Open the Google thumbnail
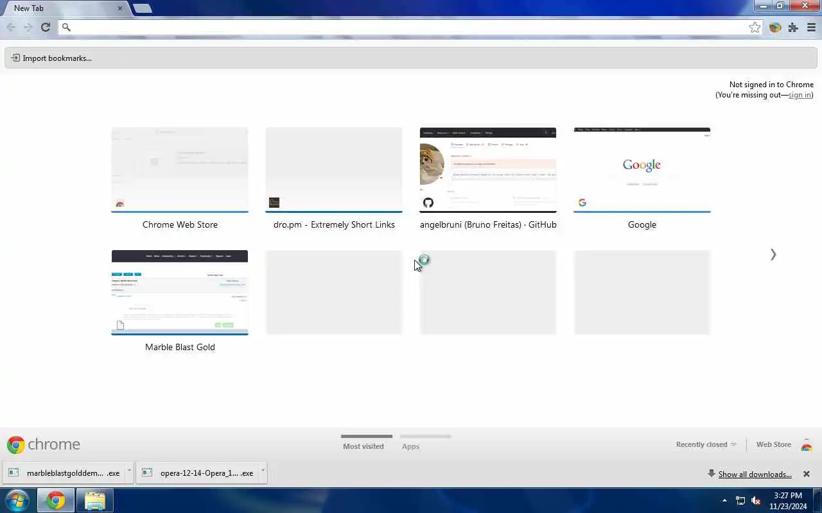This screenshot has width=822, height=513. point(642,170)
